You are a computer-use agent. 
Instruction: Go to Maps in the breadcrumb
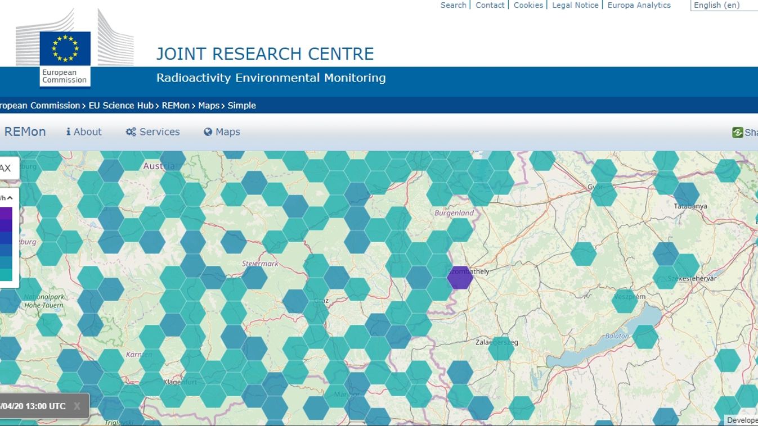pyautogui.click(x=209, y=105)
